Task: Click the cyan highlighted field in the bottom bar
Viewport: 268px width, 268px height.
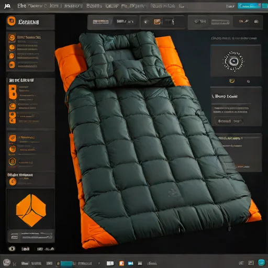Action: (66, 263)
